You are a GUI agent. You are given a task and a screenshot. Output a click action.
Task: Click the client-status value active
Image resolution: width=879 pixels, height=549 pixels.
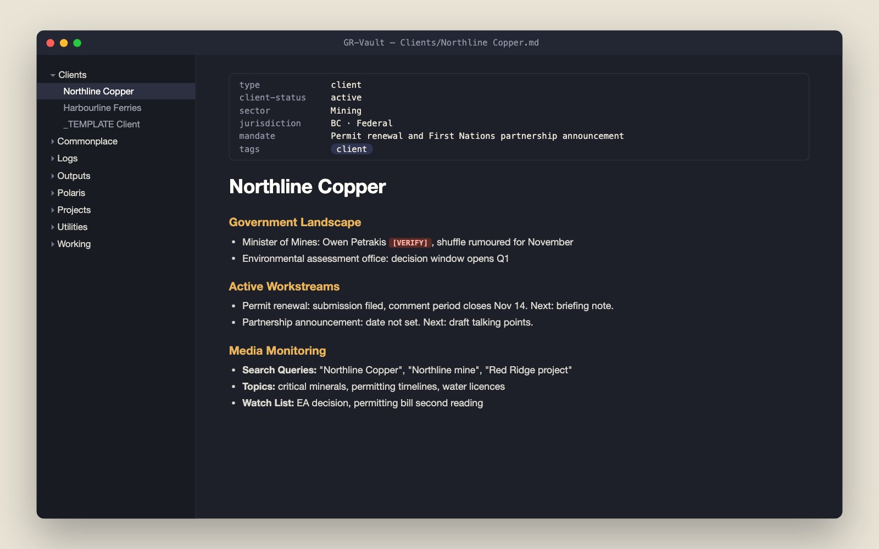346,98
